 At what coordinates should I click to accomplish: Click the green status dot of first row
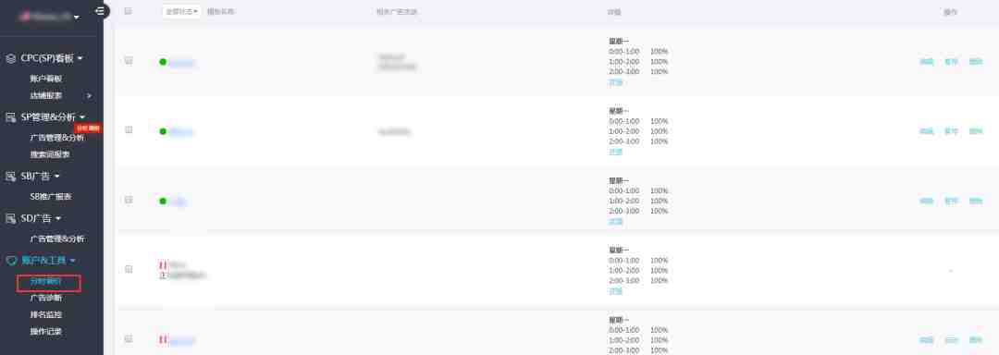tap(163, 62)
